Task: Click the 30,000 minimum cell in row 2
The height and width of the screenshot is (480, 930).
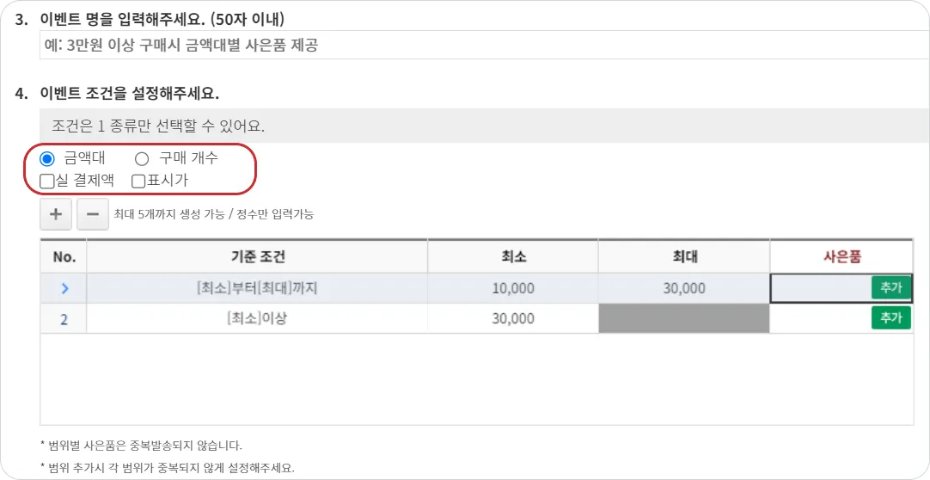Action: point(513,318)
